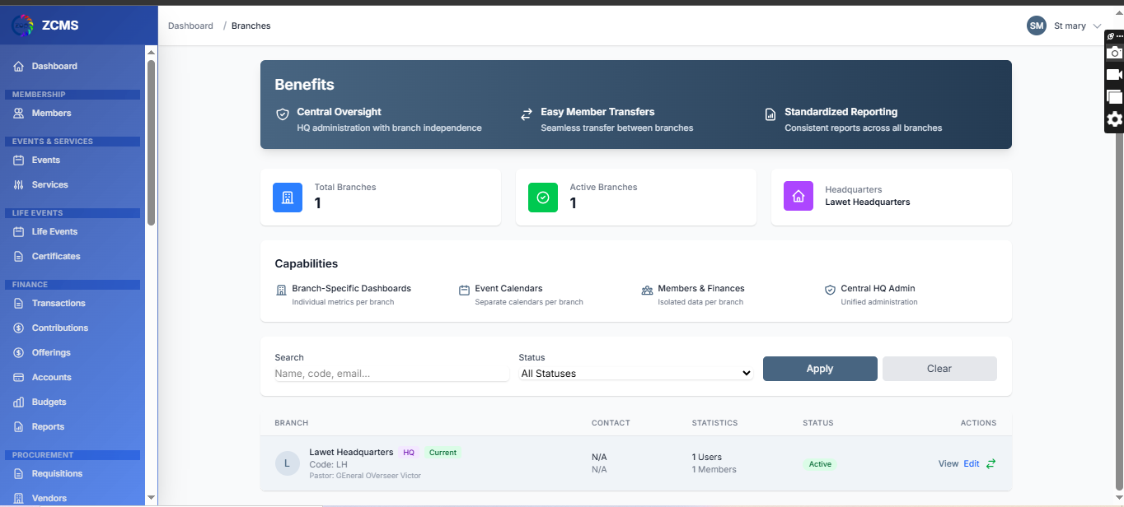Open the All Statuses dropdown
The image size is (1124, 507).
[x=636, y=373]
